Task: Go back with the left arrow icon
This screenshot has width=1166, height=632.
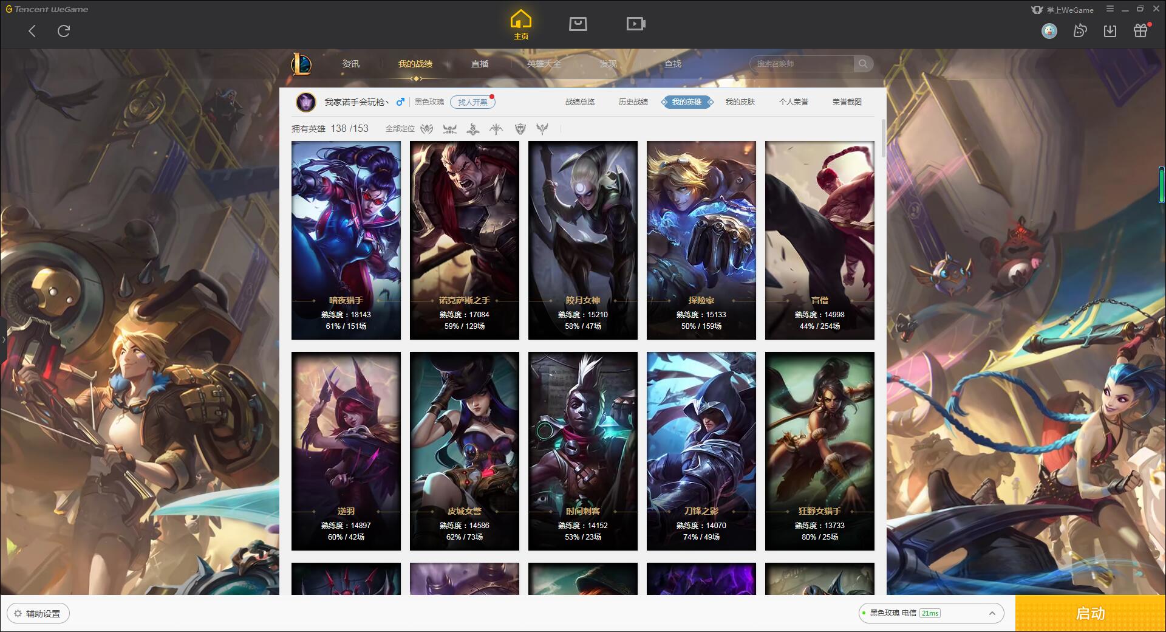Action: pos(32,31)
